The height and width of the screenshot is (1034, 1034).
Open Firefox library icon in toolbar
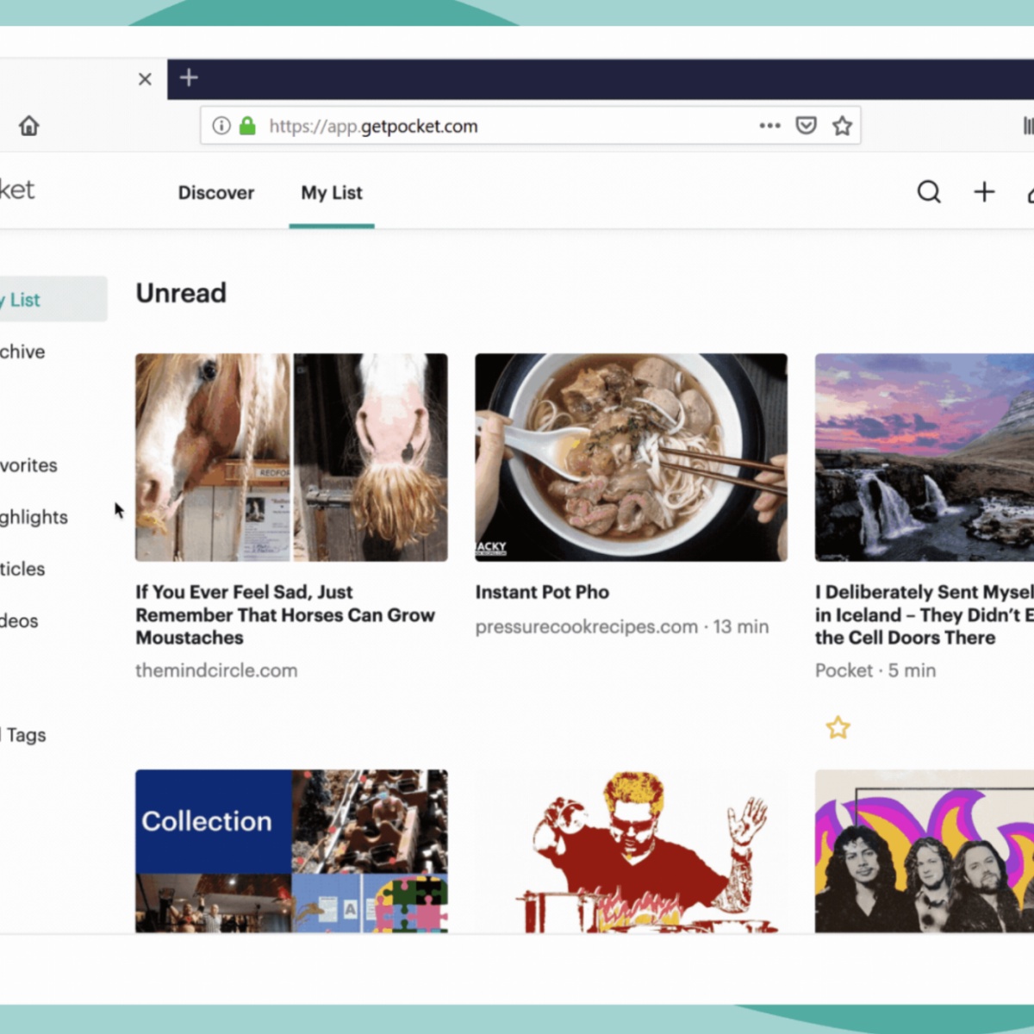click(x=1028, y=126)
